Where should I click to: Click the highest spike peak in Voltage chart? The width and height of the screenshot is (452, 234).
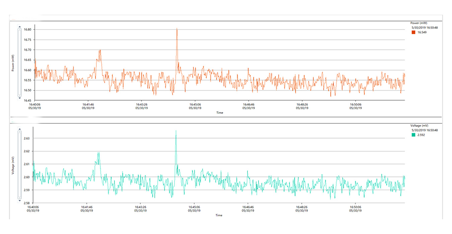[176, 131]
